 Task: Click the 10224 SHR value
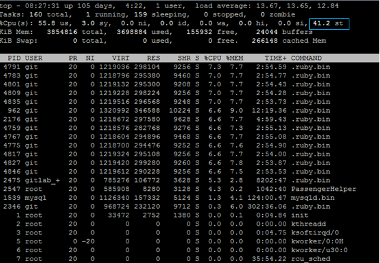(x=179, y=111)
